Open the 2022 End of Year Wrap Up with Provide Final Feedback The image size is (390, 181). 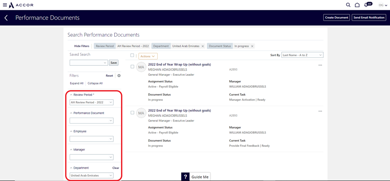[x=180, y=110]
